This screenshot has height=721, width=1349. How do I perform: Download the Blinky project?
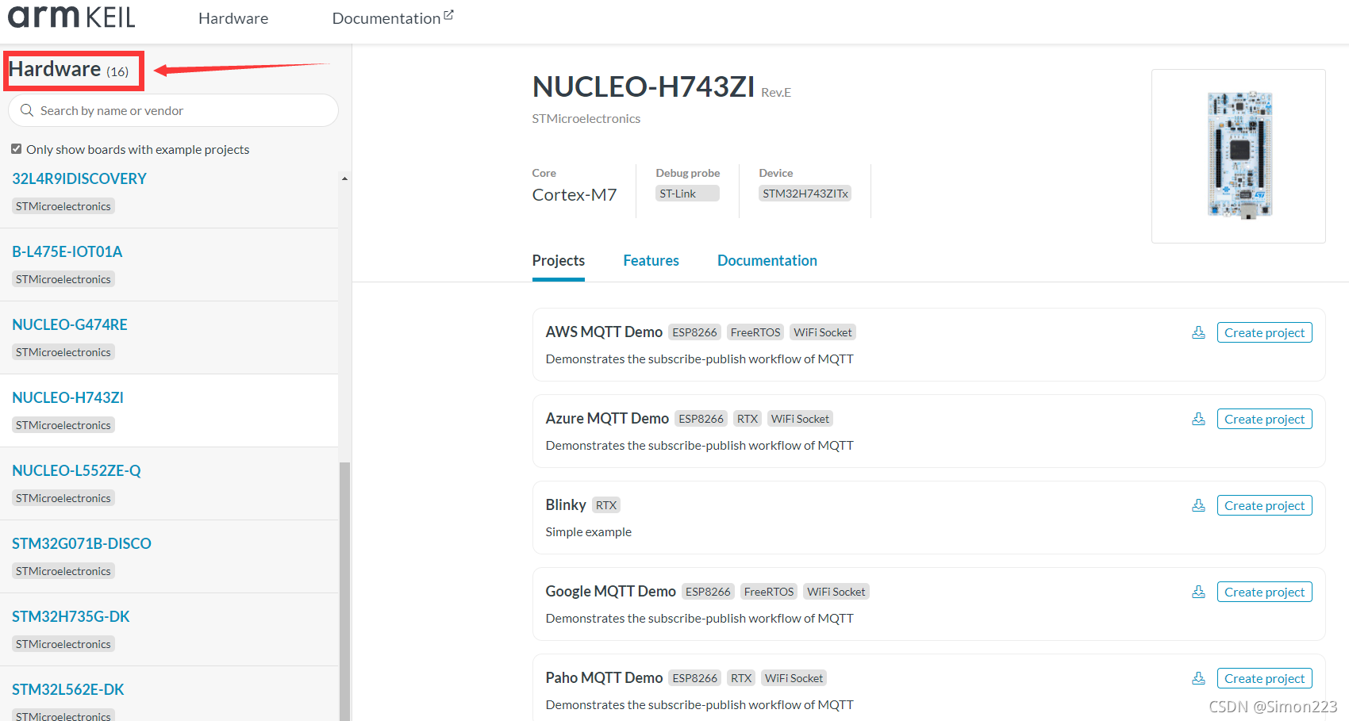(x=1198, y=505)
